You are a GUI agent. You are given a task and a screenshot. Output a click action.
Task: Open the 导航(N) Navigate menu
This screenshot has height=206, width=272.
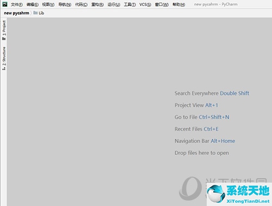[65, 4]
